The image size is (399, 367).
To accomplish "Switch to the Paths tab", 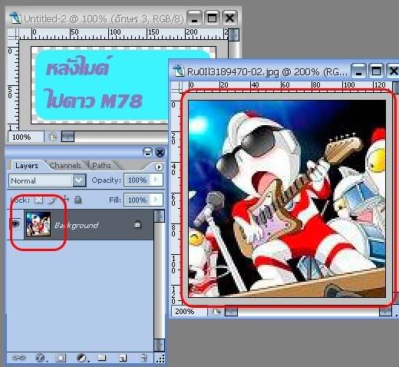I will point(101,166).
